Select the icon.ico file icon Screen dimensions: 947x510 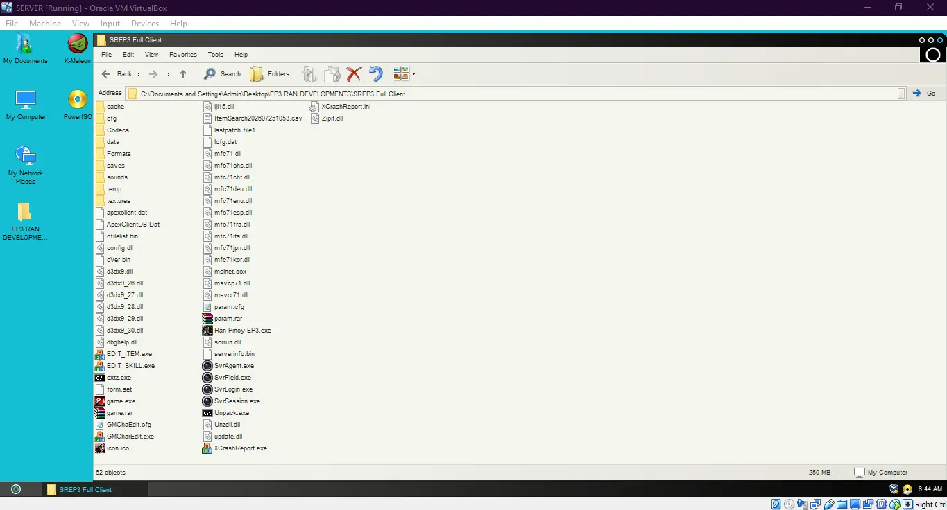click(x=100, y=448)
